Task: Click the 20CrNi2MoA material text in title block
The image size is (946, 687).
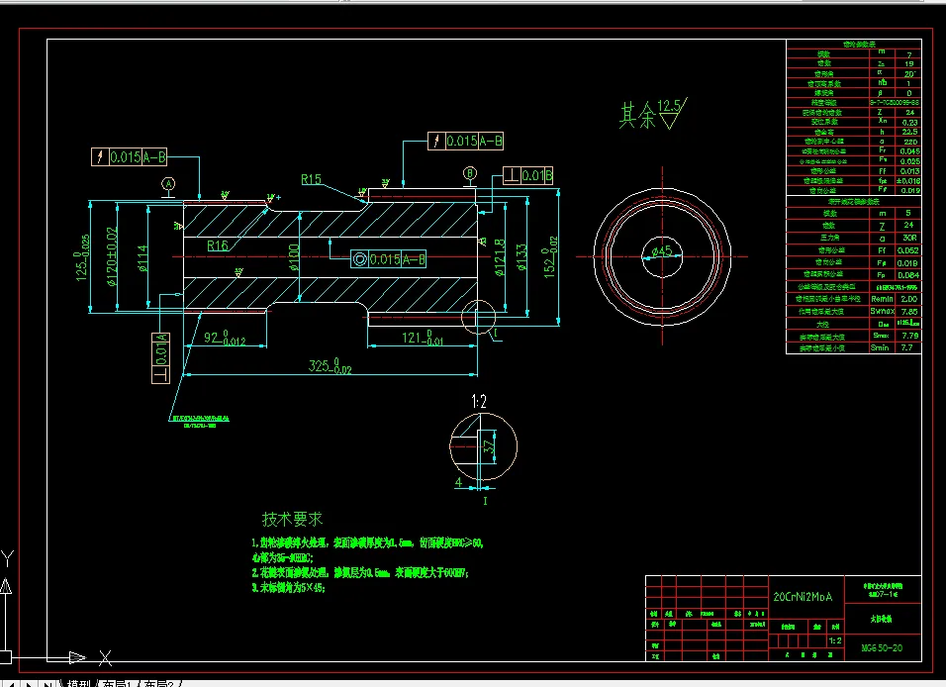Action: [803, 597]
